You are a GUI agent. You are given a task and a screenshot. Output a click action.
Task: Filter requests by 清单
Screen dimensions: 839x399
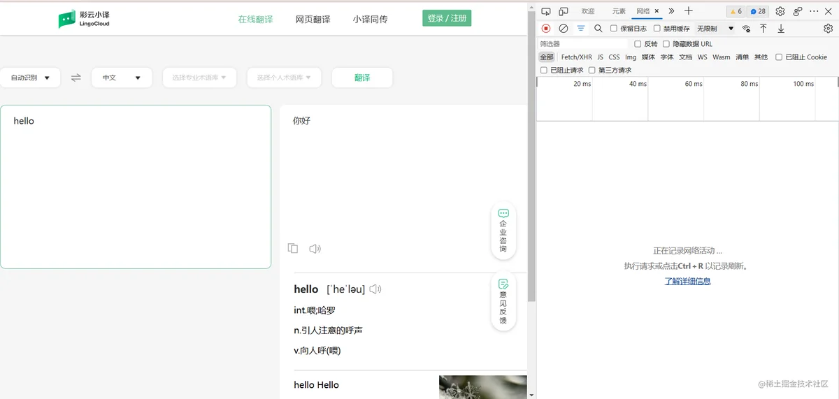(742, 57)
